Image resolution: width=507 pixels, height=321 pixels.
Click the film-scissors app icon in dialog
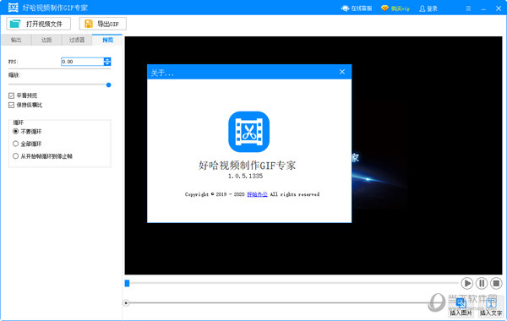click(x=249, y=132)
